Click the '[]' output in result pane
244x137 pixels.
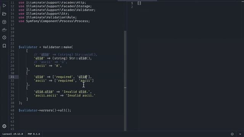(139, 3)
